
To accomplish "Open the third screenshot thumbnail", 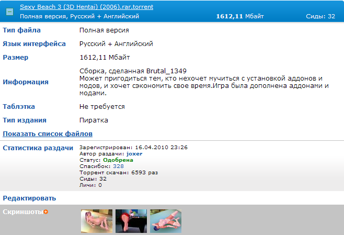I will pyautogui.click(x=166, y=221).
